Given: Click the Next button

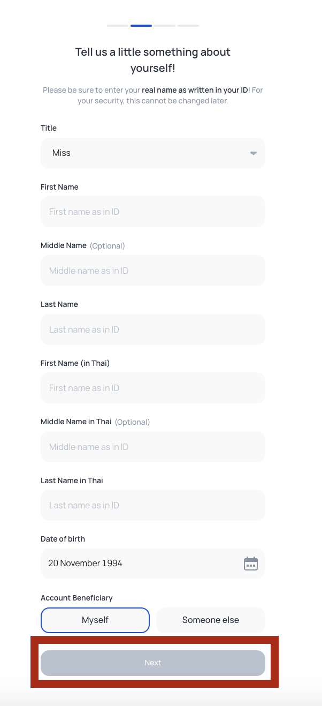Looking at the screenshot, I should [153, 663].
